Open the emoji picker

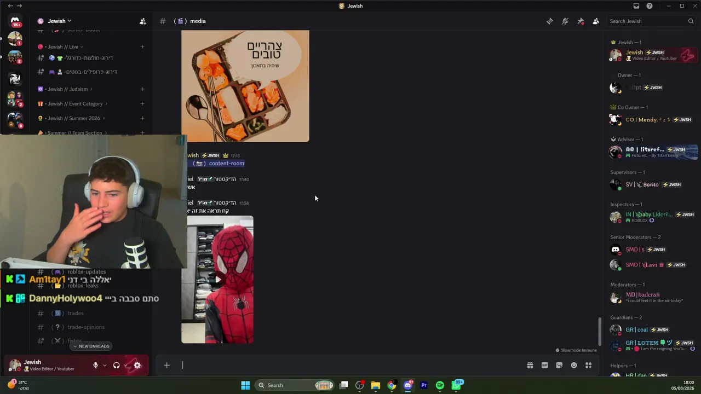tap(574, 366)
